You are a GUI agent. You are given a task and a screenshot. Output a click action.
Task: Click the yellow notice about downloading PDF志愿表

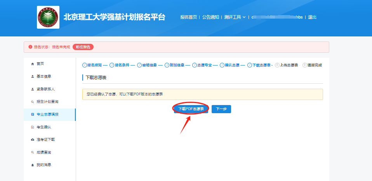point(203,94)
